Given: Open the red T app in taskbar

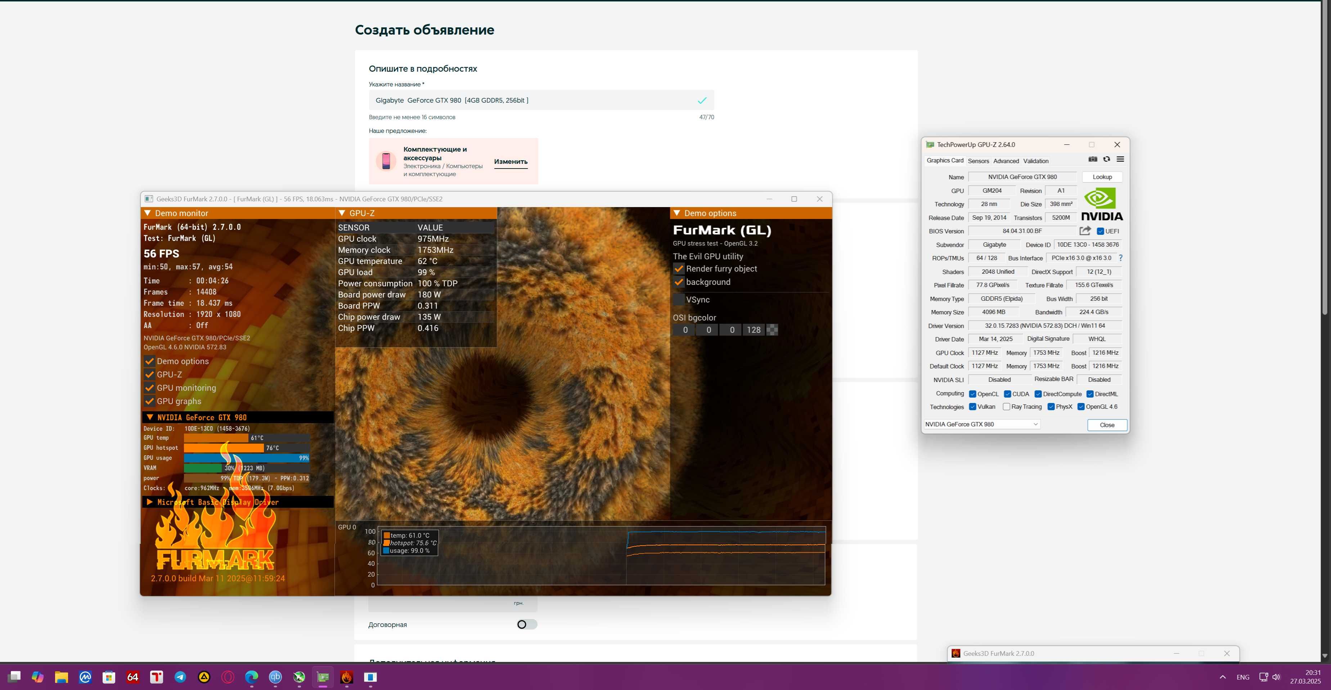Looking at the screenshot, I should (x=157, y=677).
